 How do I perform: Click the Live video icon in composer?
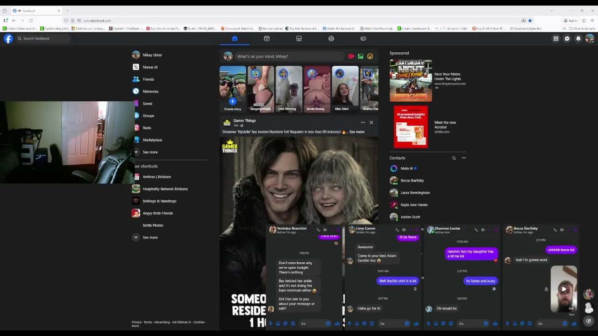[x=351, y=56]
